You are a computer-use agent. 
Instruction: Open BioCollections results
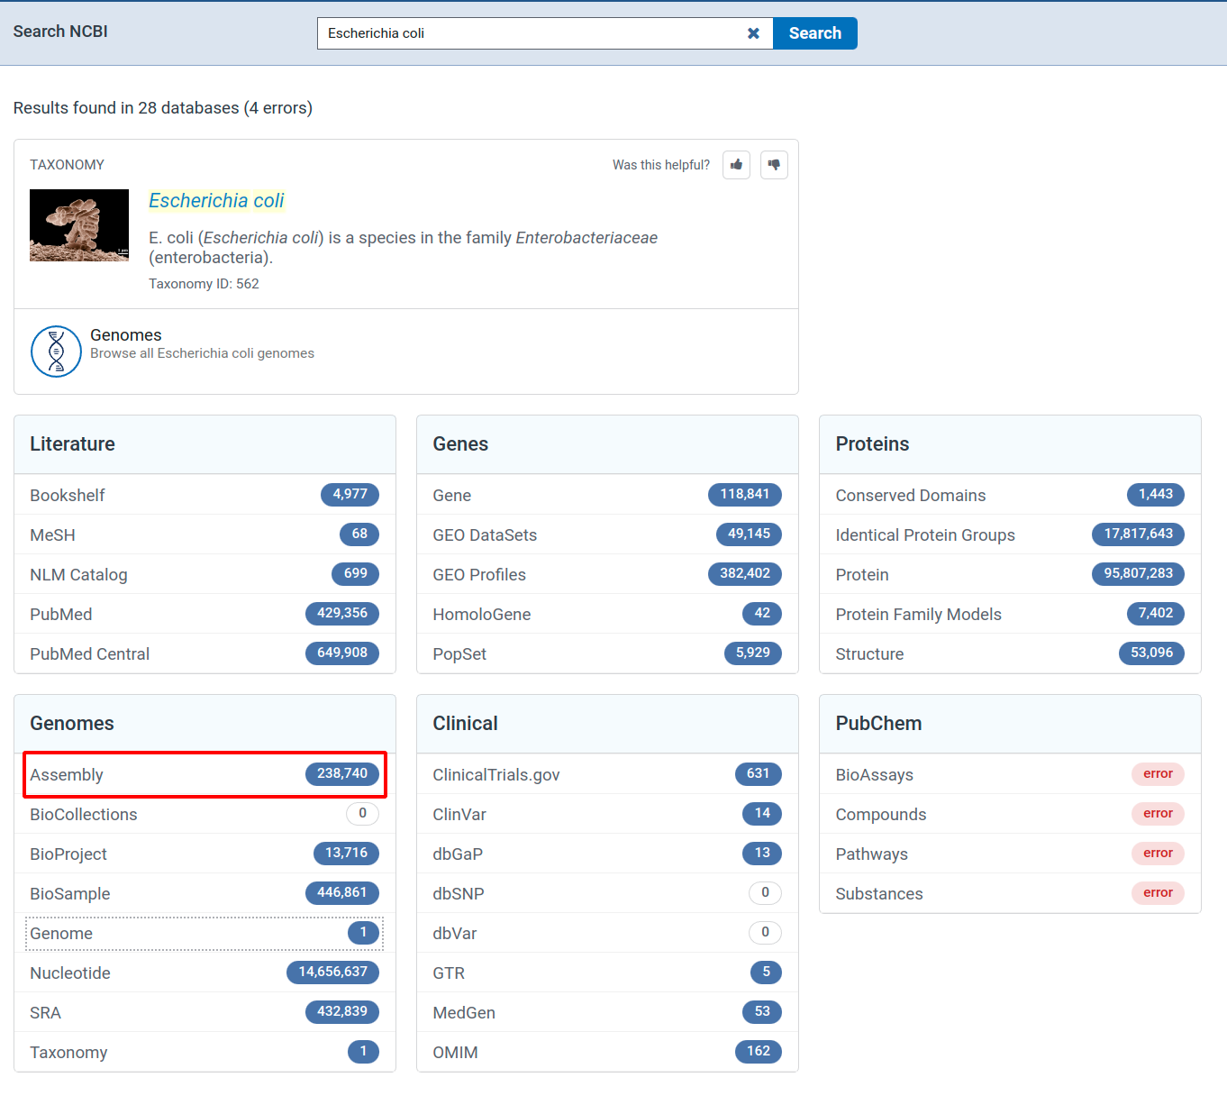click(x=204, y=814)
